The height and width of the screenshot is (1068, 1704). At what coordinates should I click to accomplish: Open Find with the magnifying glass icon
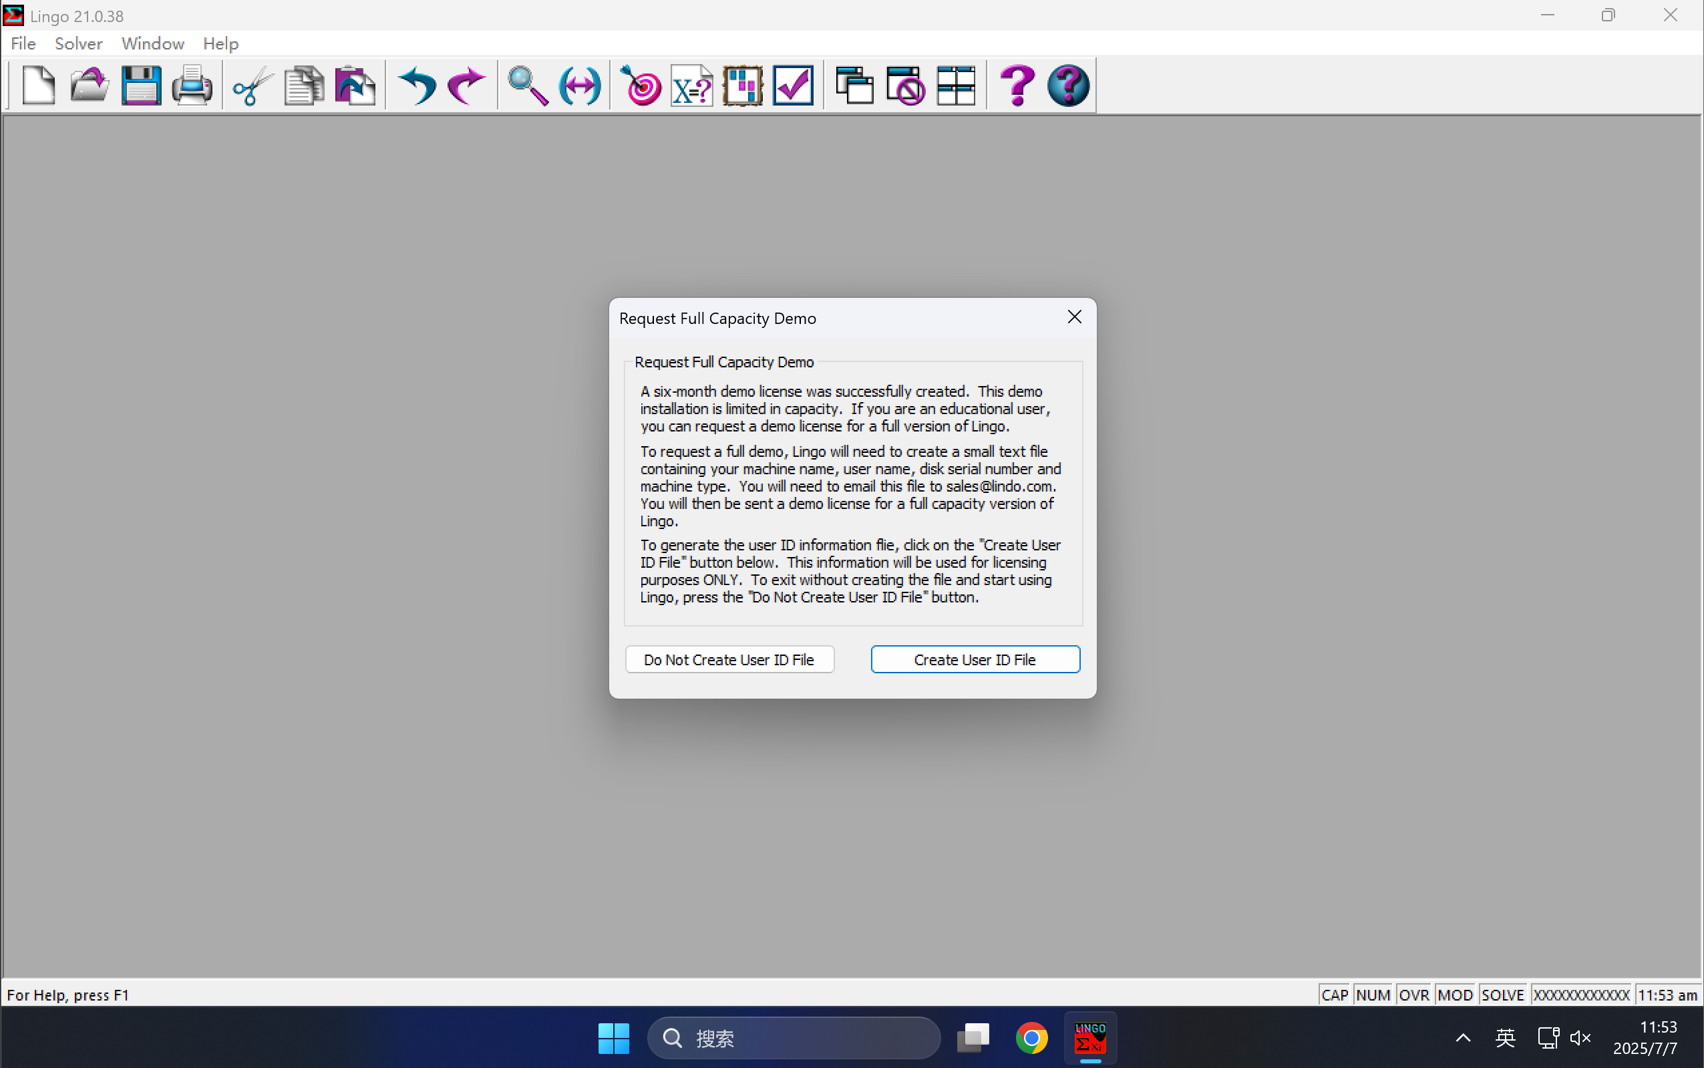528,85
